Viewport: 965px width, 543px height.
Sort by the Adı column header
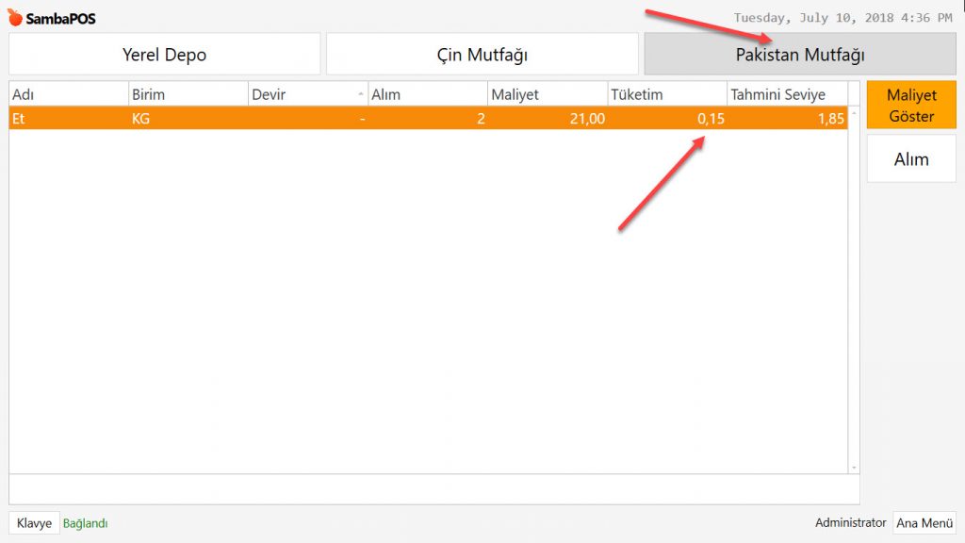tap(68, 94)
